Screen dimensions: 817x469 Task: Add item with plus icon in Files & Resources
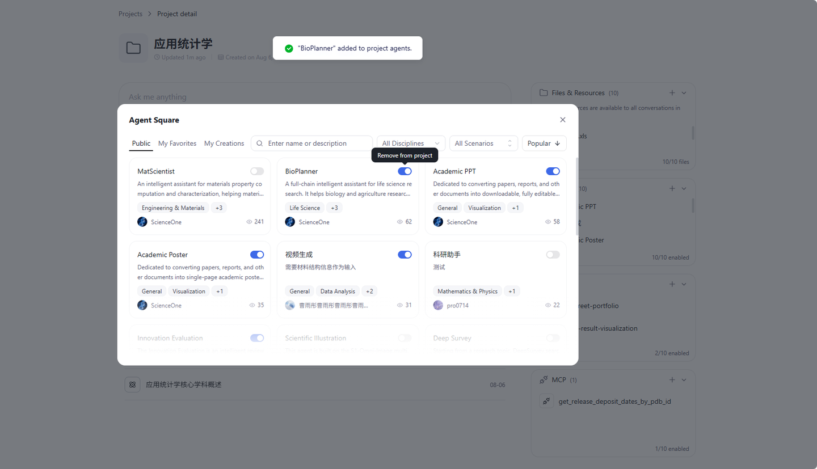672,92
